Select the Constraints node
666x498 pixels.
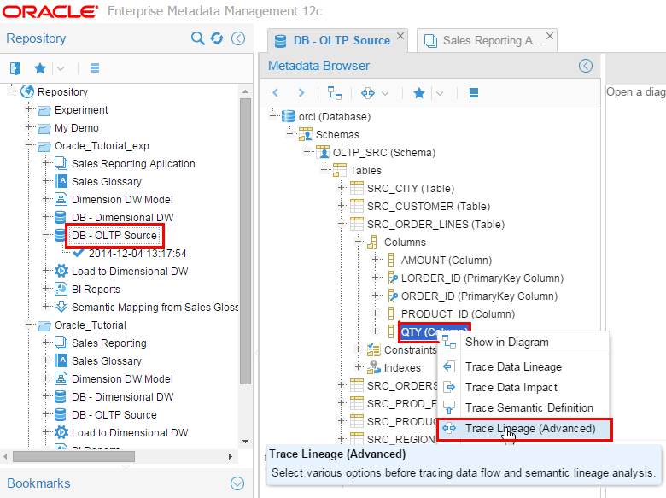pyautogui.click(x=411, y=350)
